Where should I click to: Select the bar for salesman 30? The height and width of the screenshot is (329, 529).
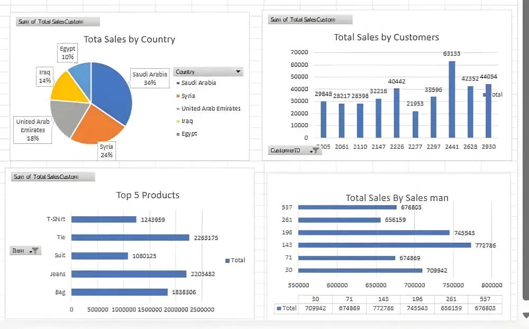click(360, 270)
